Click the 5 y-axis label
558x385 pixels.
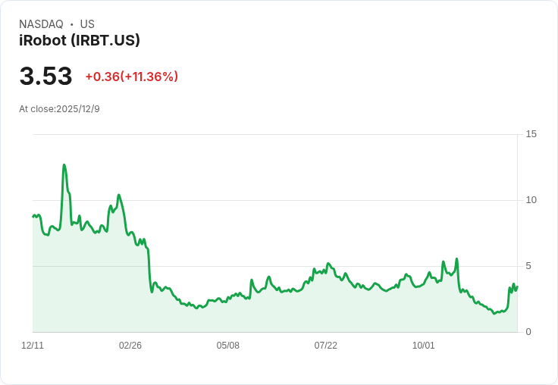[528, 266]
